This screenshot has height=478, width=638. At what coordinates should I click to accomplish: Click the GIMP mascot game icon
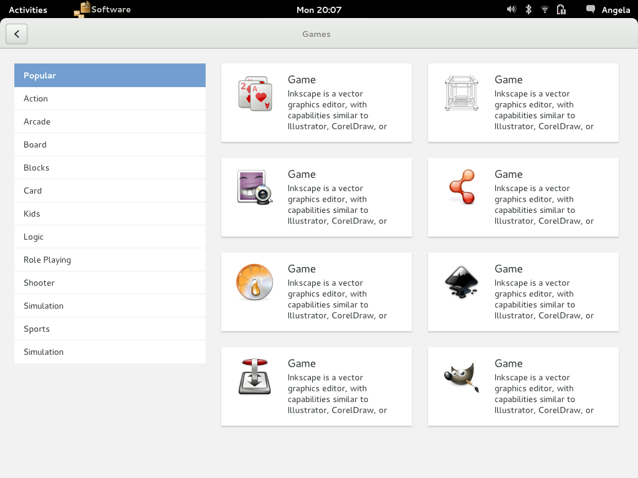[461, 377]
